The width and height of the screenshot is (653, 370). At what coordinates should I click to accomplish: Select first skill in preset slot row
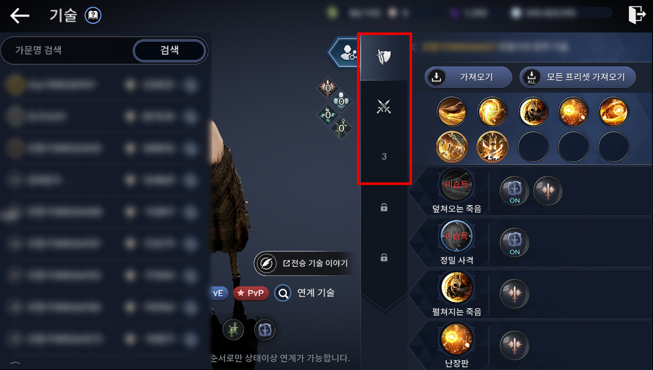pos(451,111)
